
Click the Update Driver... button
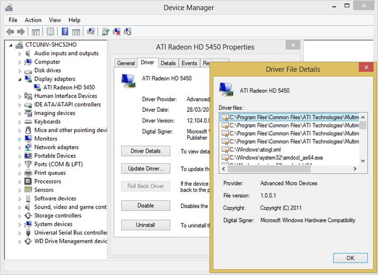pyautogui.click(x=146, y=168)
